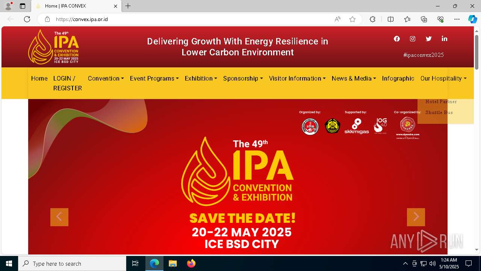This screenshot has height=271, width=481.
Task: Click the Dyandra co-organizer logo
Action: tap(408, 128)
